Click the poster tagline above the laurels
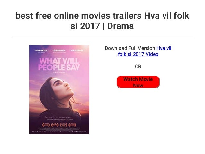The height and width of the screenshot is (154, 205). (59, 118)
